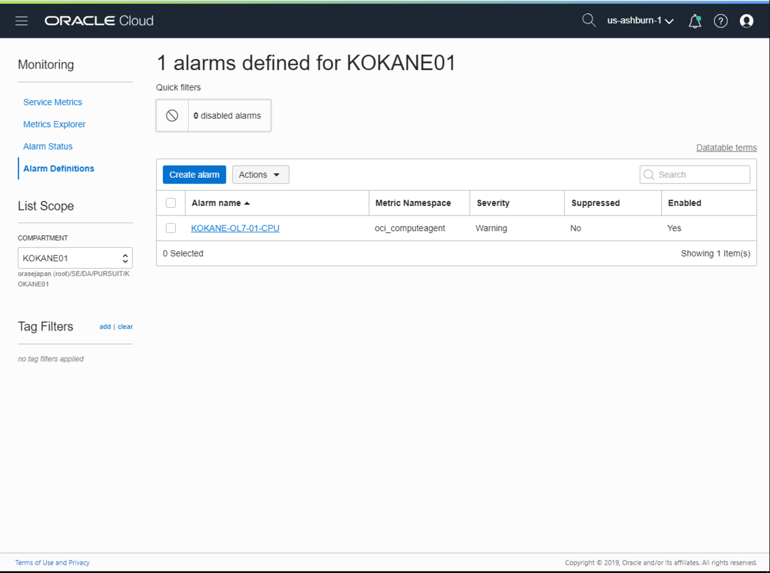Sort by Metric Namespace column header
The width and height of the screenshot is (770, 573).
413,203
